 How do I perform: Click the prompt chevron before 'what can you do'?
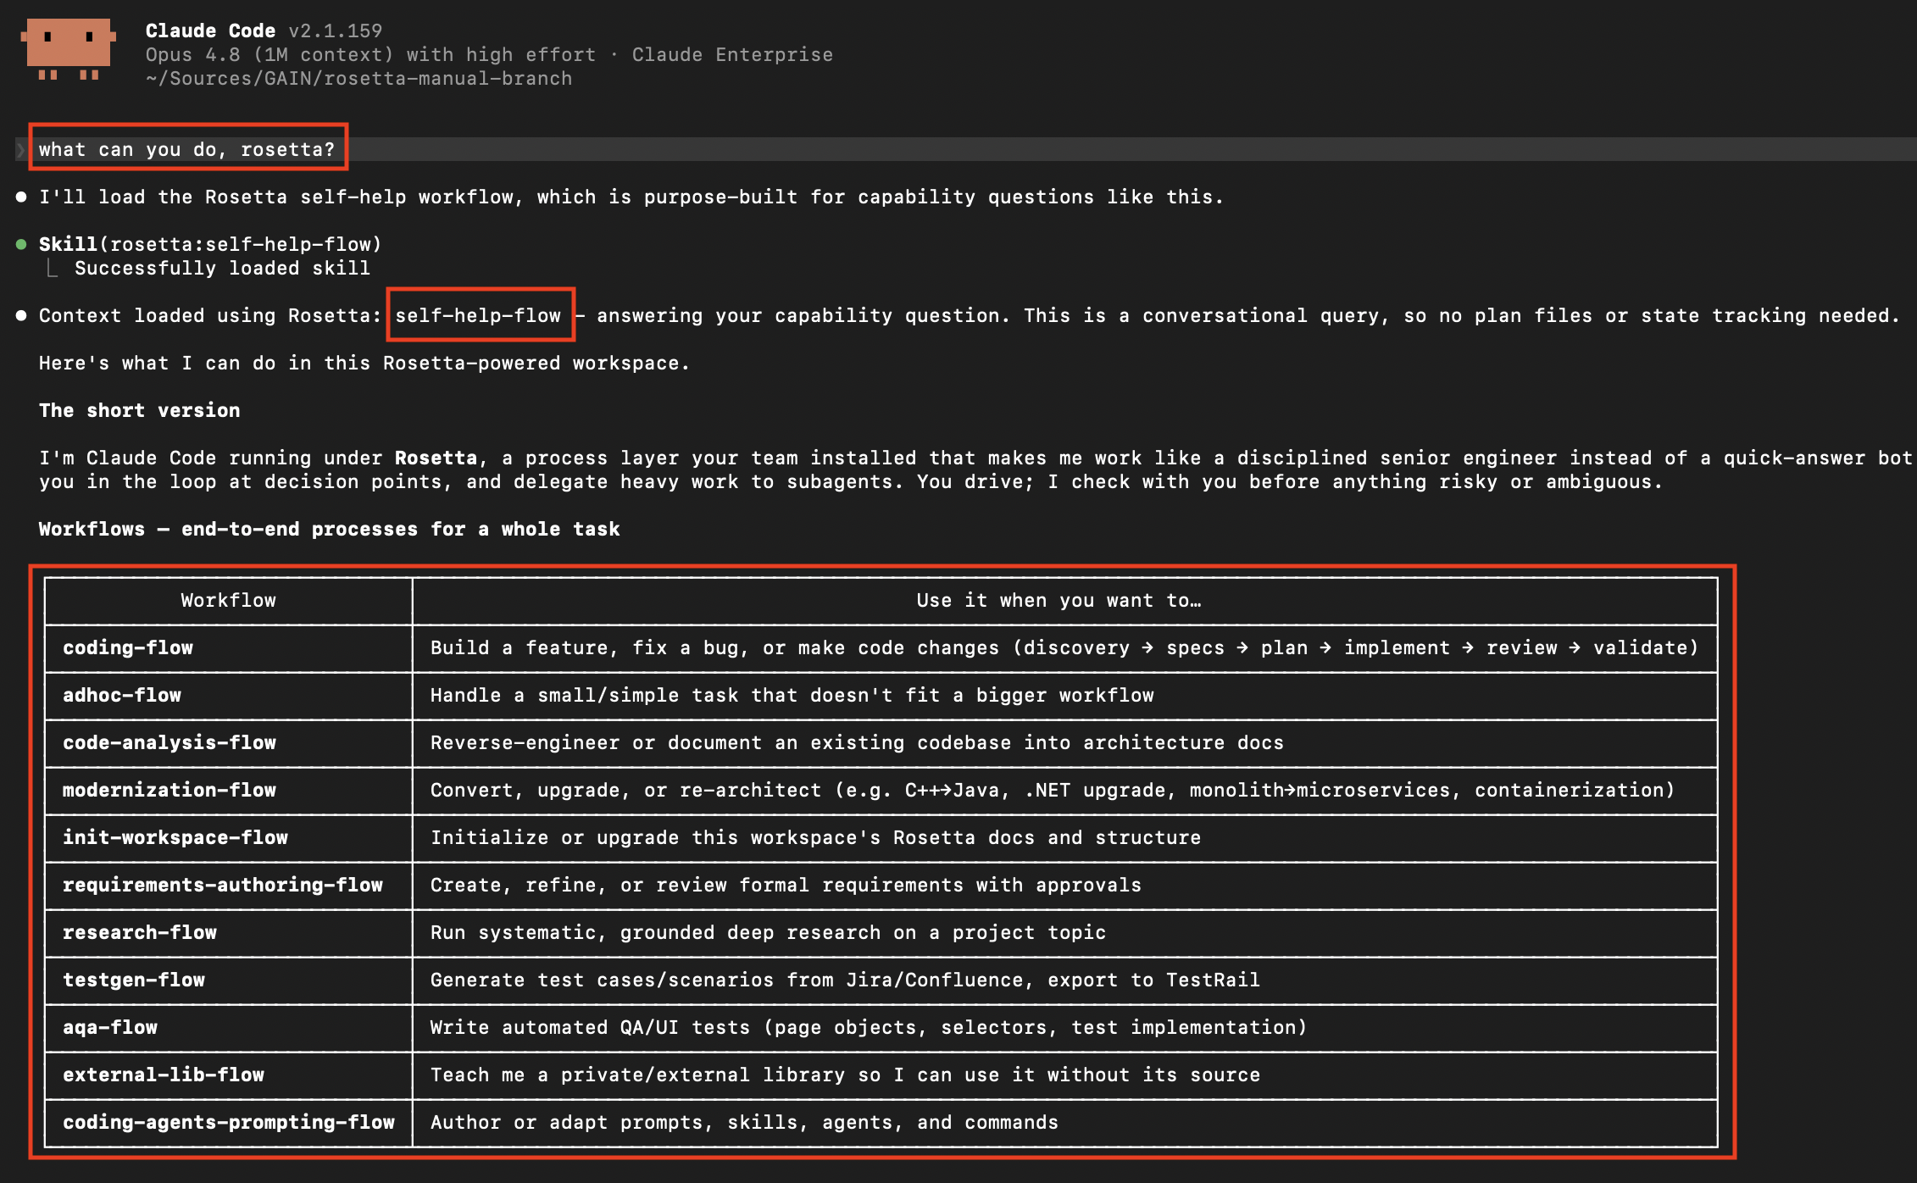click(x=20, y=150)
